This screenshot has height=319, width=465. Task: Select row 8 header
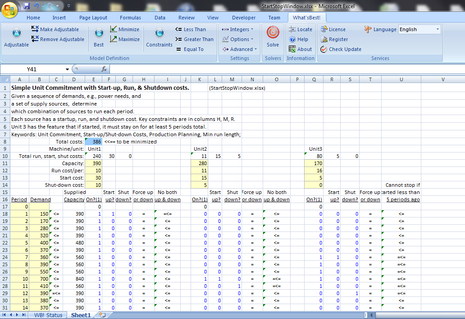click(x=5, y=142)
